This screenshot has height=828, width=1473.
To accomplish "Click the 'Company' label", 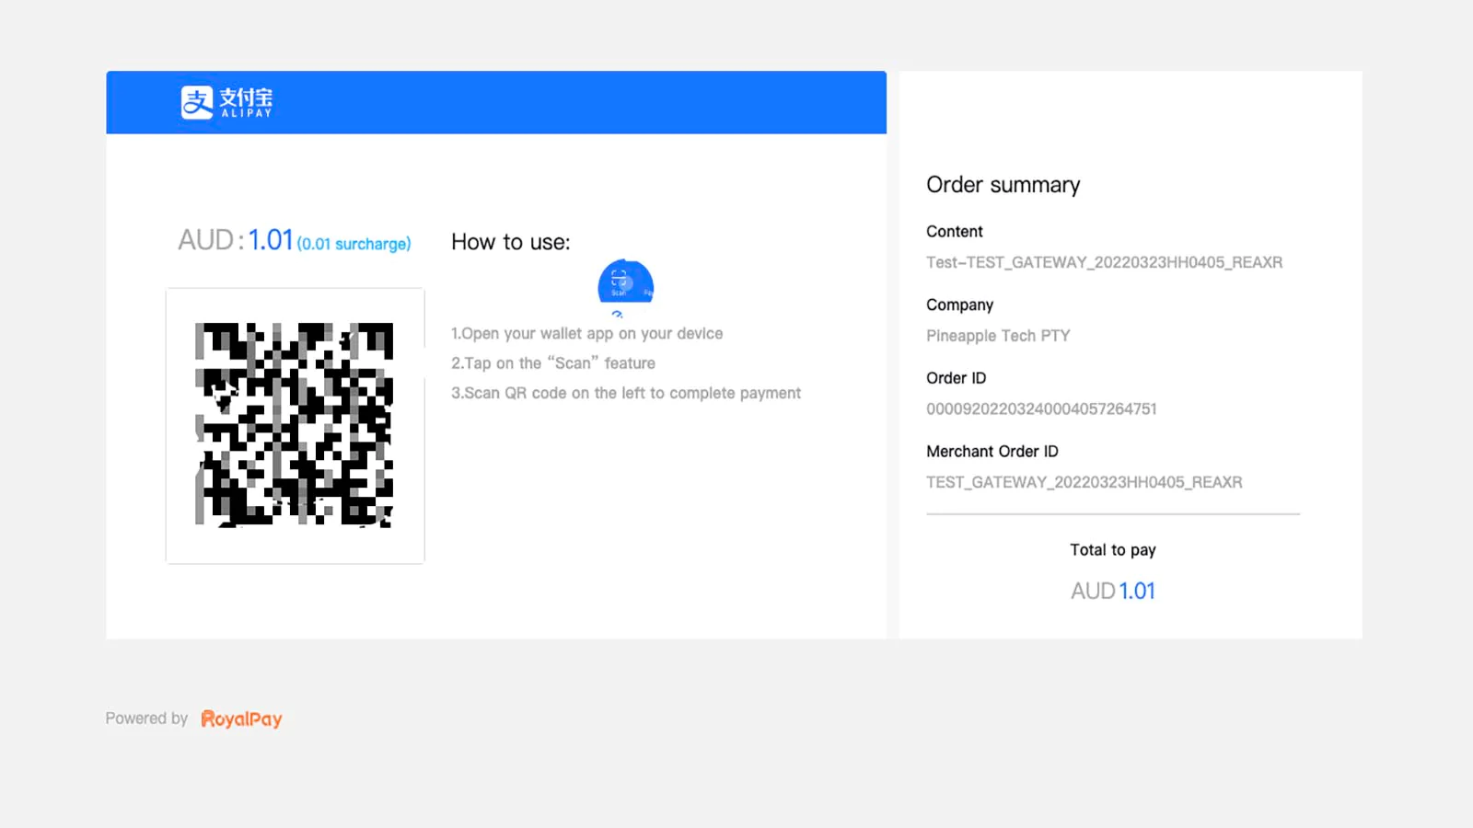I will point(960,305).
